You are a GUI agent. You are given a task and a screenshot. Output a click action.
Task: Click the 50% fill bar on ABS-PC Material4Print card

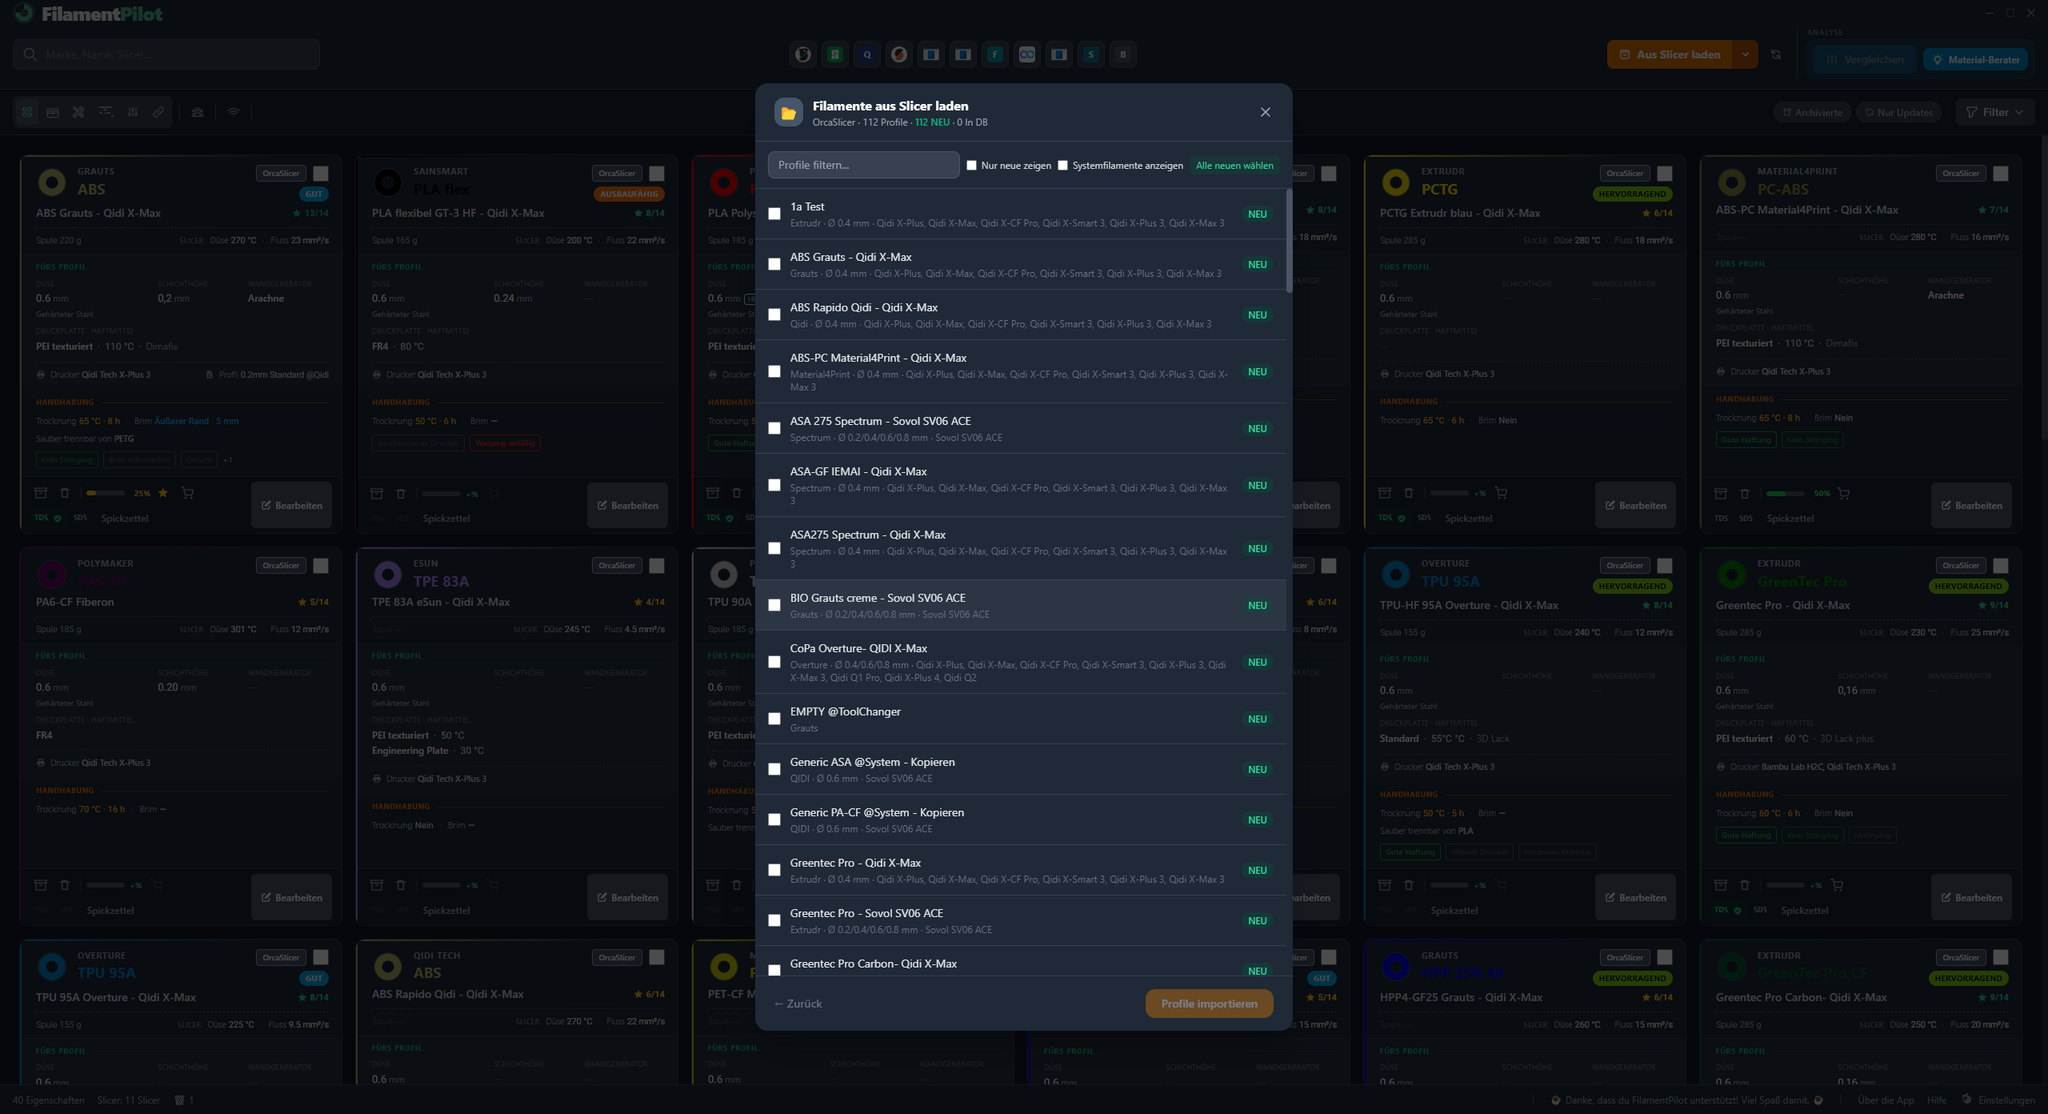point(1786,493)
